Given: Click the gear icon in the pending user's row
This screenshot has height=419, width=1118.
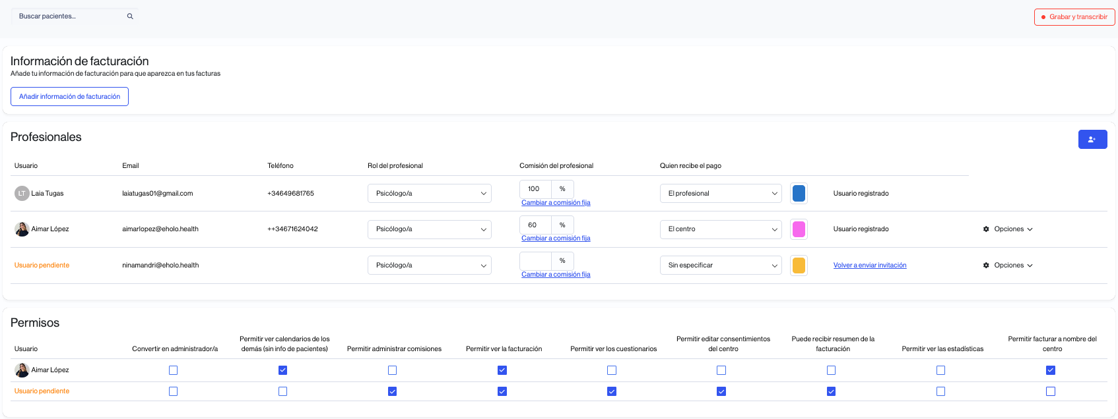Looking at the screenshot, I should pos(986,265).
